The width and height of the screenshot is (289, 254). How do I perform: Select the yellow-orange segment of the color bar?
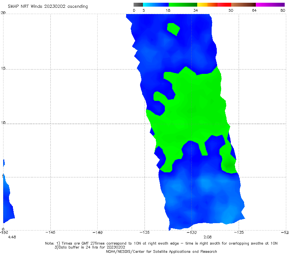click(207, 5)
